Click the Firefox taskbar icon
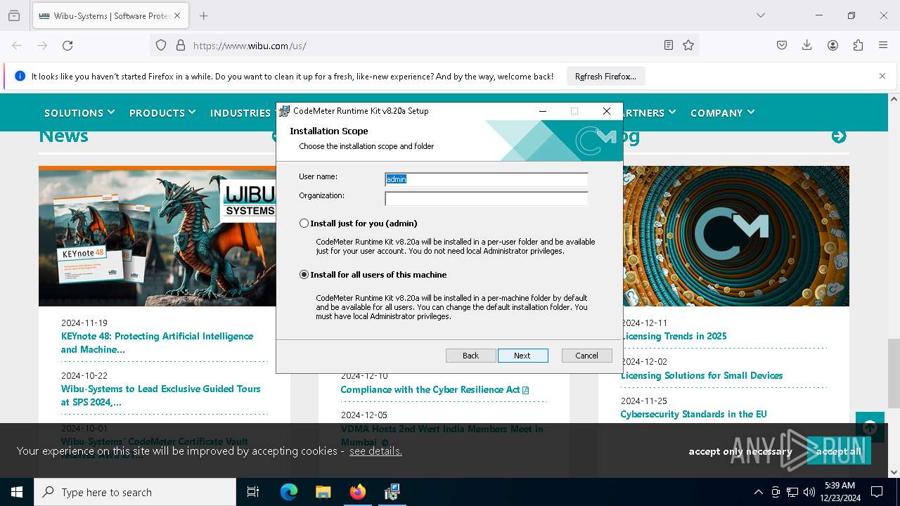Viewport: 900px width, 506px height. (358, 492)
